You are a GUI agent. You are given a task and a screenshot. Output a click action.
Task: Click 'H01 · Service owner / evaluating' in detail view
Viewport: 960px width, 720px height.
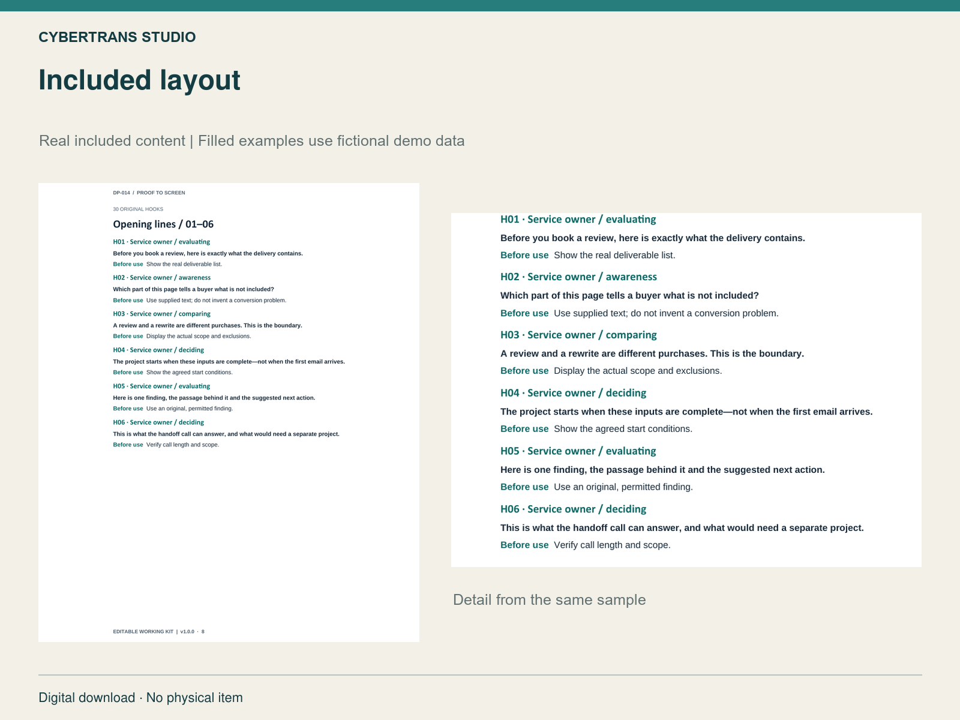tap(578, 220)
